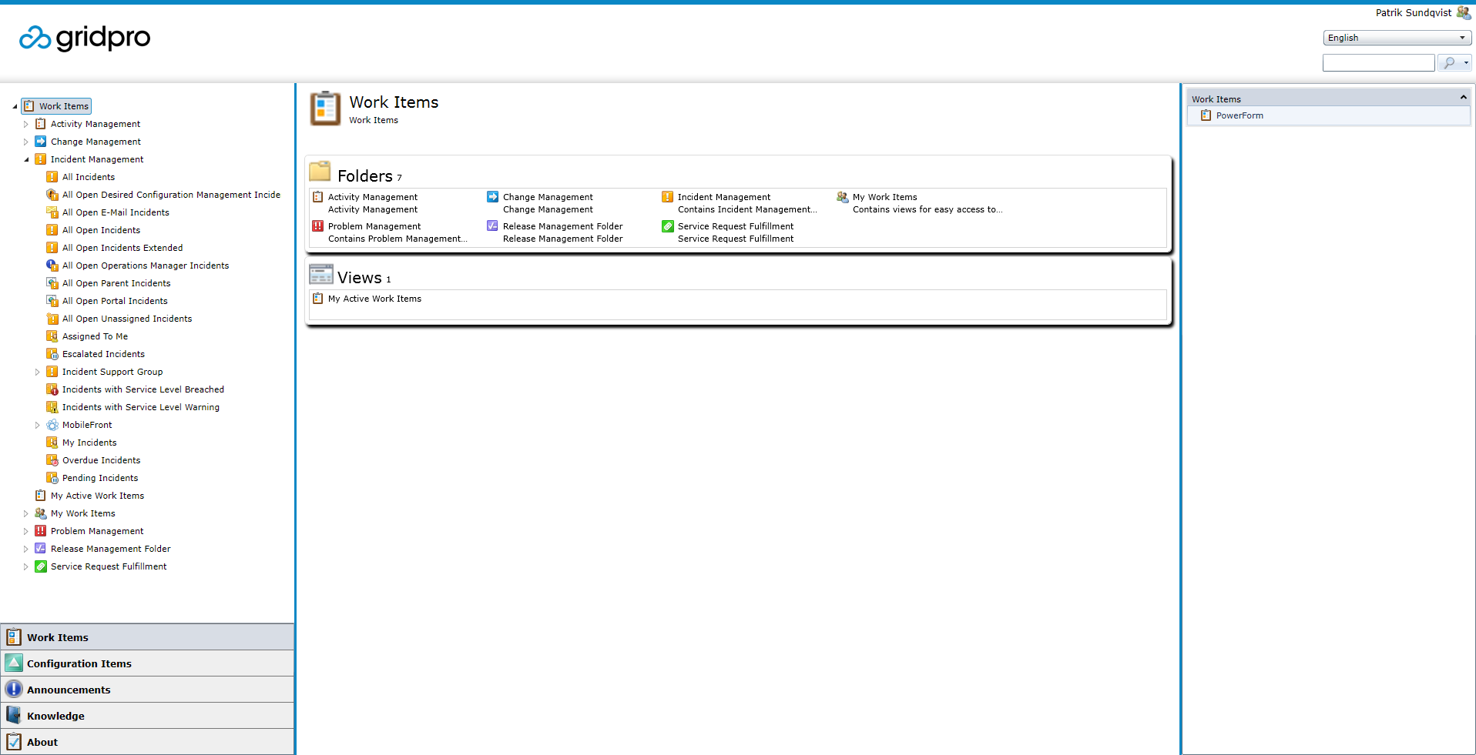Open Incident Management folder link in Folders
The width and height of the screenshot is (1476, 755).
[x=723, y=197]
